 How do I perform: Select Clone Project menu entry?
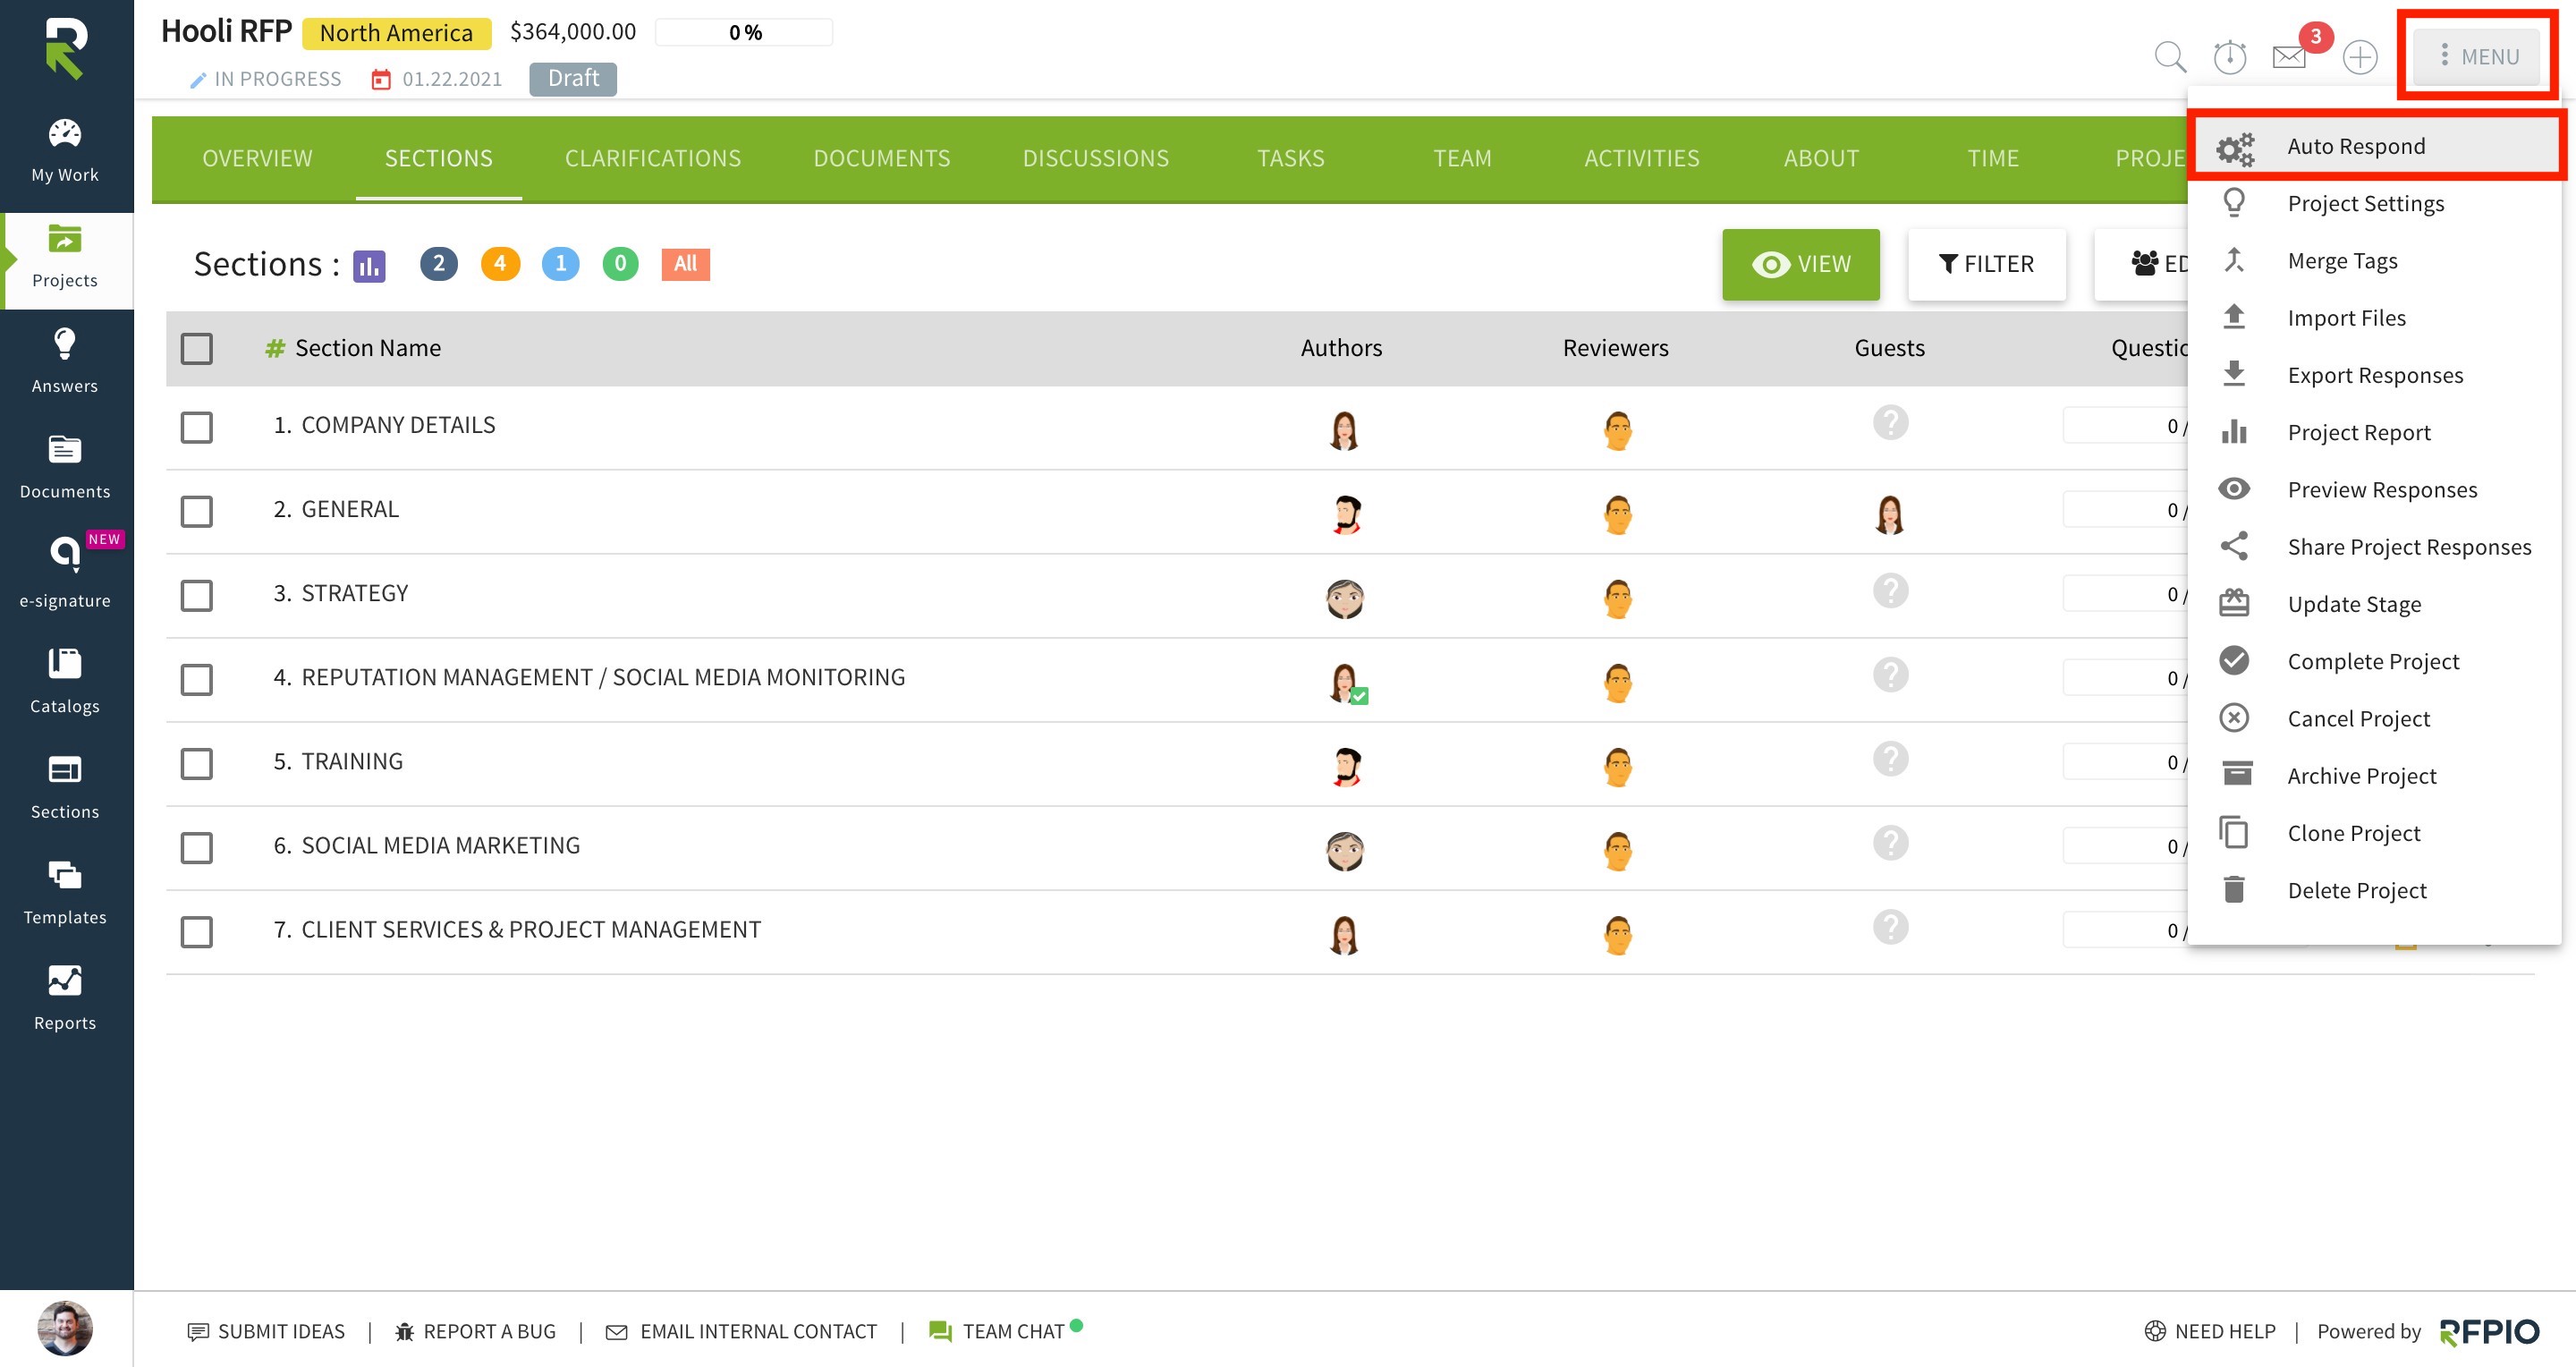coord(2374,832)
